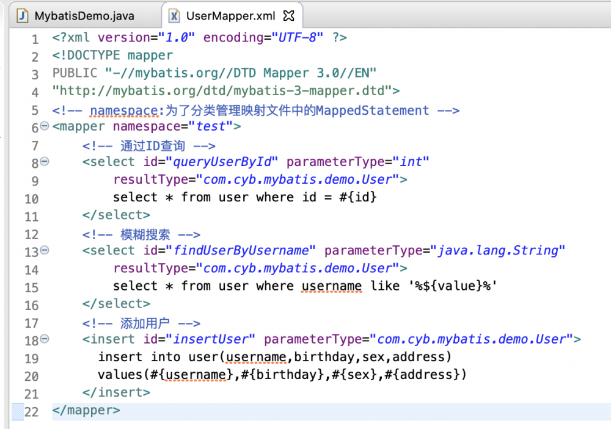Click the resultType value on line 14
Screen dimensions: 611x429
298,269
